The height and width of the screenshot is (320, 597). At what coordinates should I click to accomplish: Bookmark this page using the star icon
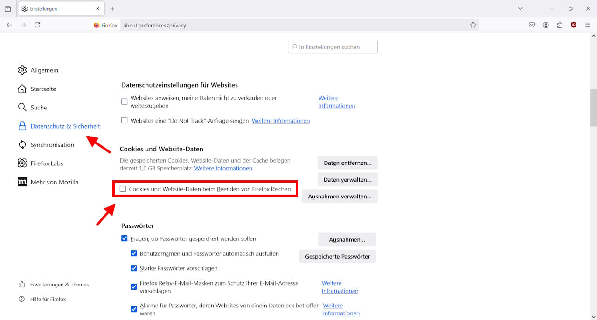473,25
